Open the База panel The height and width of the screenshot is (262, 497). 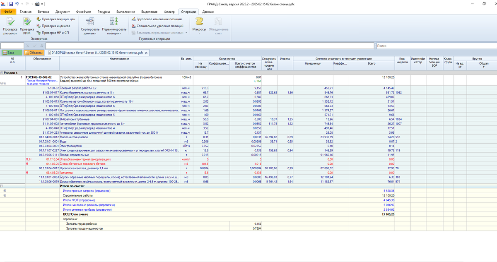[x=12, y=53]
